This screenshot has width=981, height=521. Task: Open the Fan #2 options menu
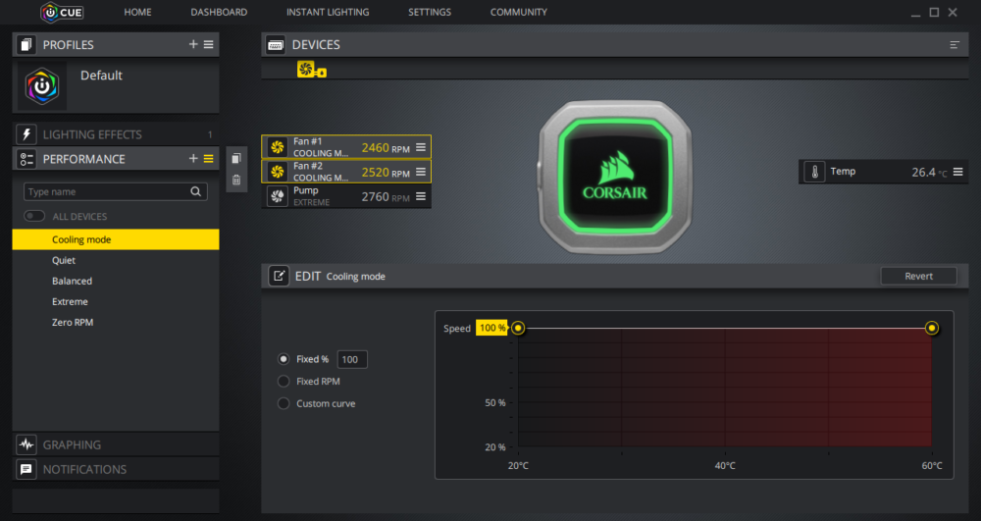tap(421, 172)
